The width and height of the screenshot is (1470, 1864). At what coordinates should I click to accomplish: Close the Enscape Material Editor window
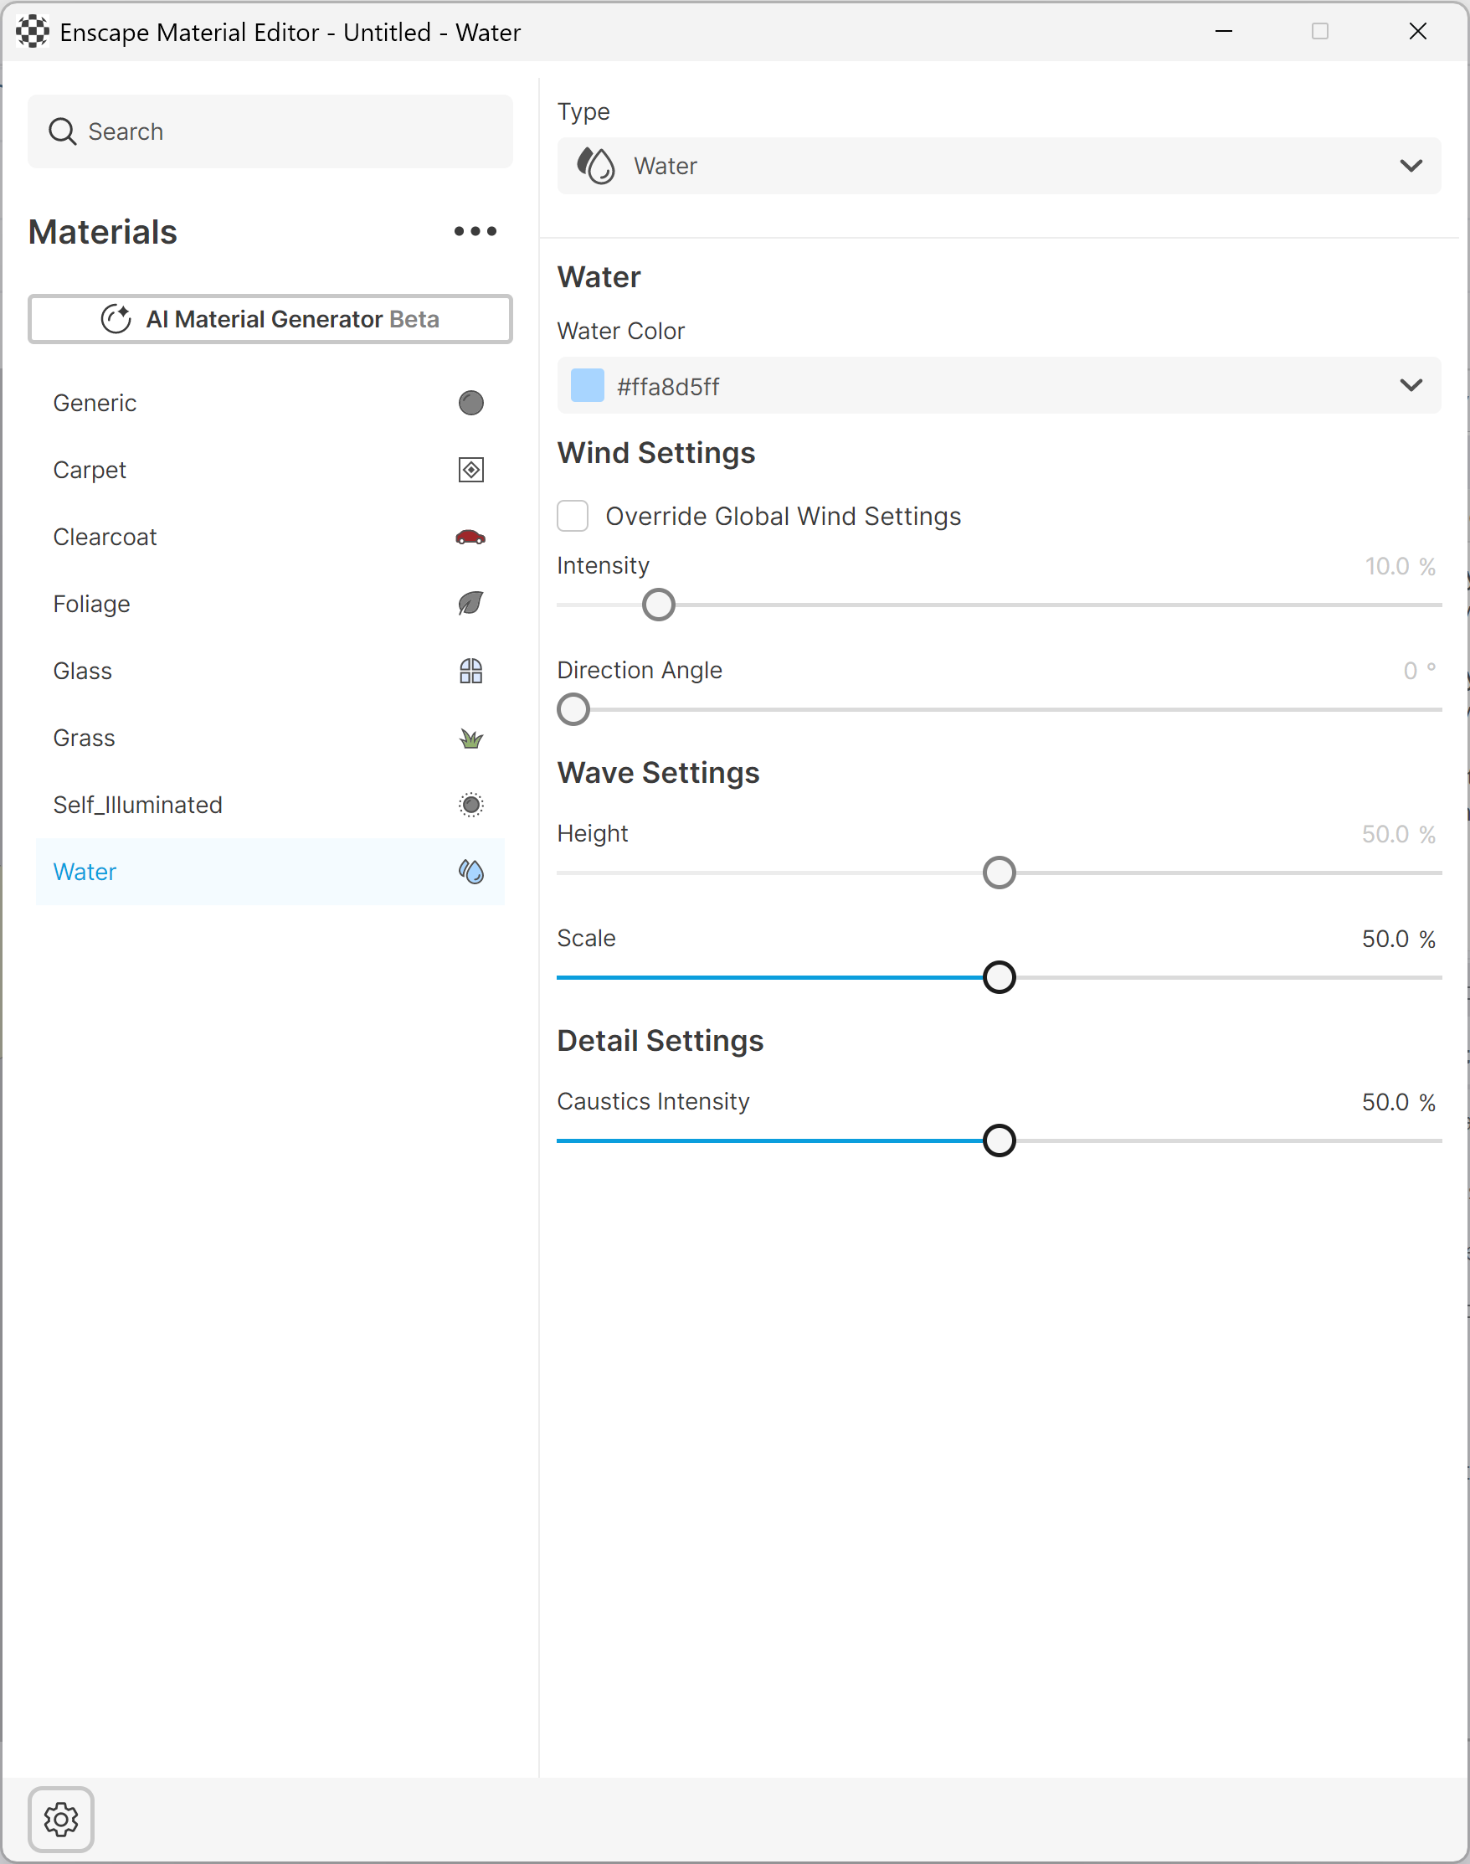coord(1417,32)
